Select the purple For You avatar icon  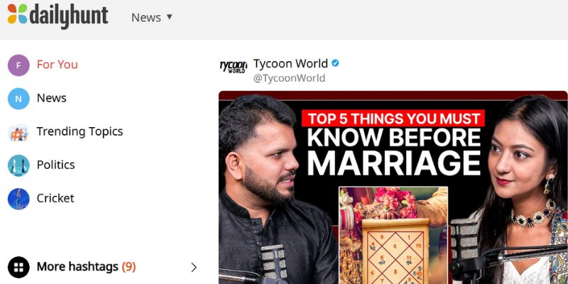coord(18,65)
